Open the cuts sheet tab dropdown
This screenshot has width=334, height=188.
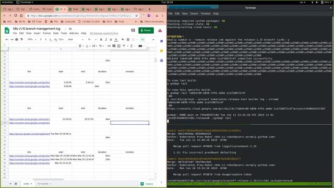click(x=31, y=184)
